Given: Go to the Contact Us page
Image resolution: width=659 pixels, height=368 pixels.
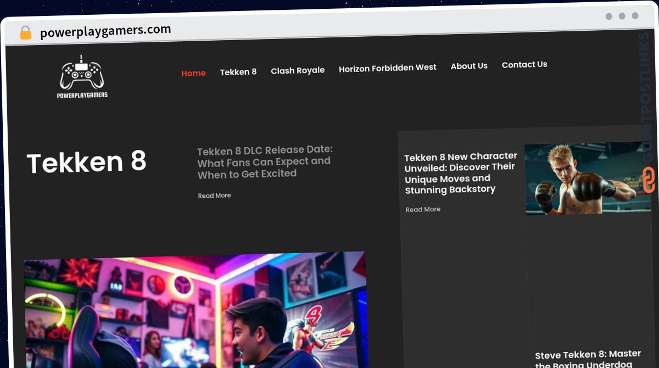Looking at the screenshot, I should [x=524, y=65].
